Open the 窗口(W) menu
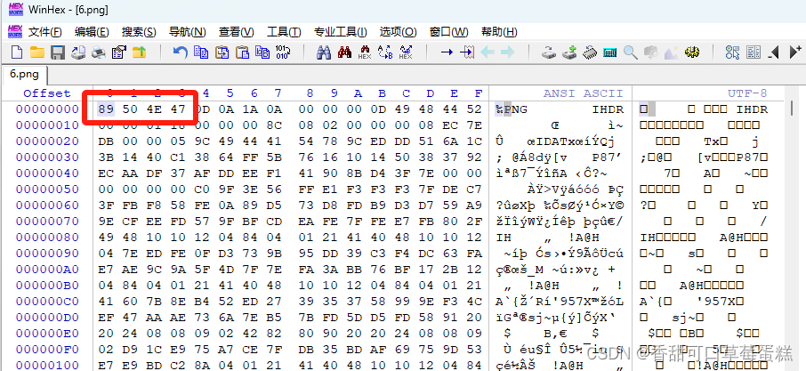The image size is (806, 371). pos(448,32)
